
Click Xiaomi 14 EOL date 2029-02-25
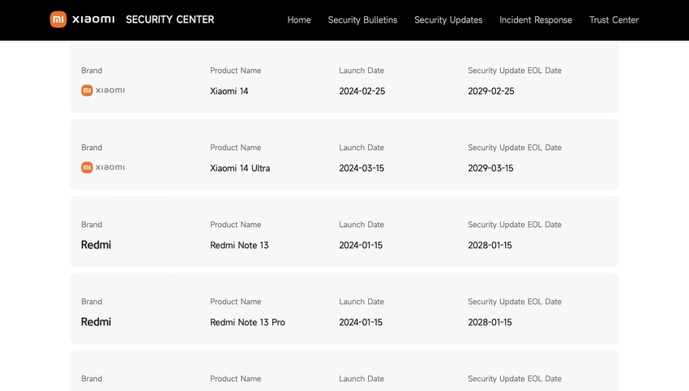tap(491, 92)
